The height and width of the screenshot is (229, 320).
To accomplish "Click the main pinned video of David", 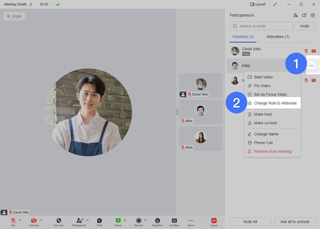I will coord(88,112).
